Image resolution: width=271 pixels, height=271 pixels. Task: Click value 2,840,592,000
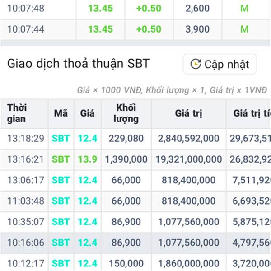[x=188, y=139]
